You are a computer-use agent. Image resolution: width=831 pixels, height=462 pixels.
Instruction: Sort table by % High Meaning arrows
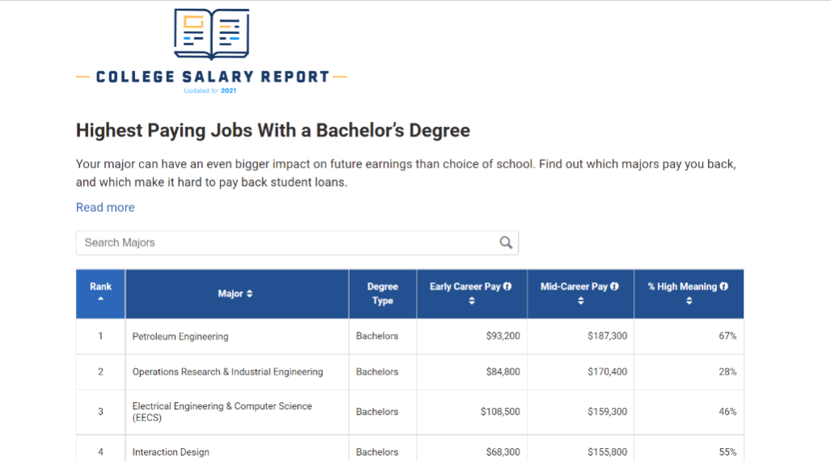click(x=689, y=301)
